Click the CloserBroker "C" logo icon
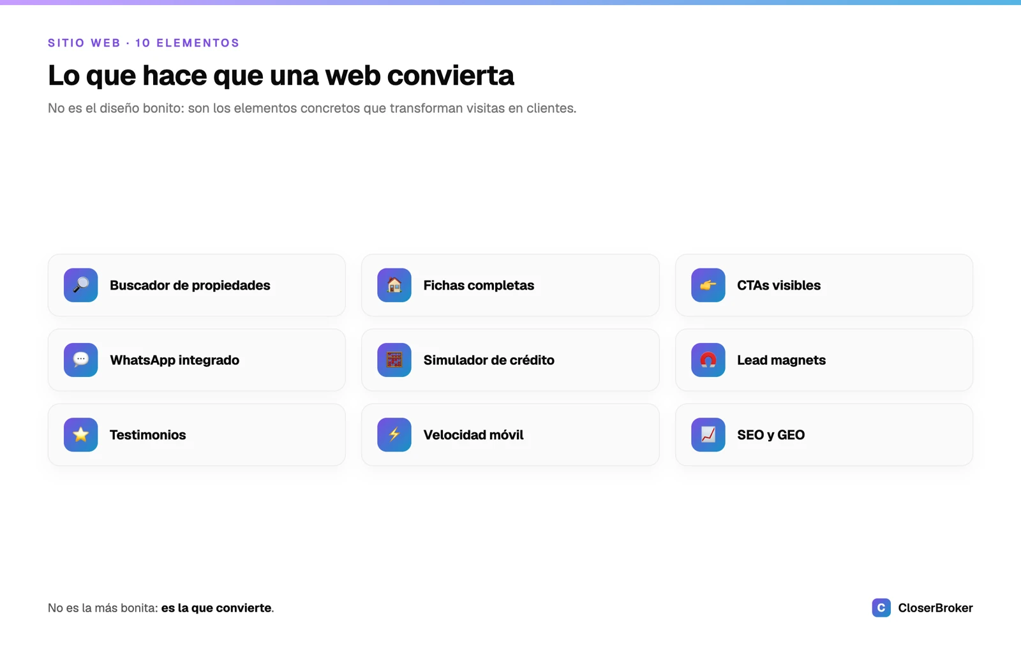The height and width of the screenshot is (646, 1021). coord(881,608)
